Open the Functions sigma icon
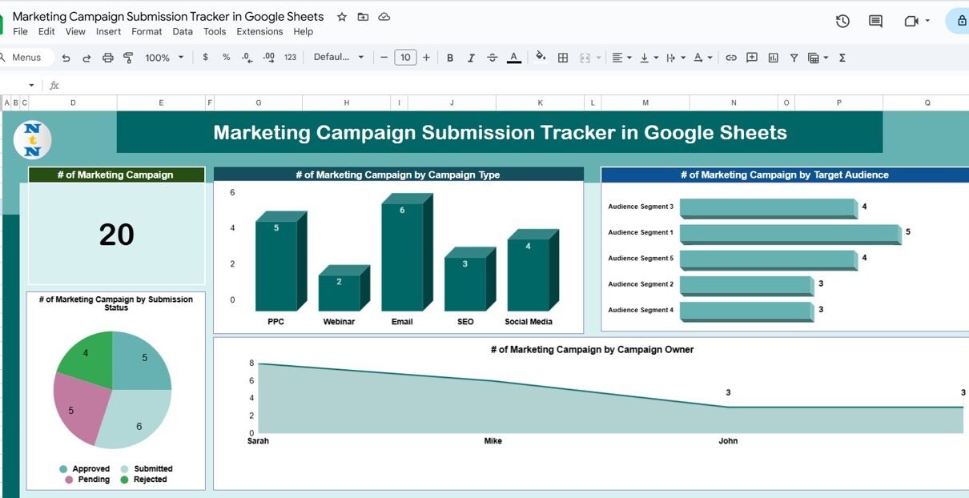 (842, 58)
